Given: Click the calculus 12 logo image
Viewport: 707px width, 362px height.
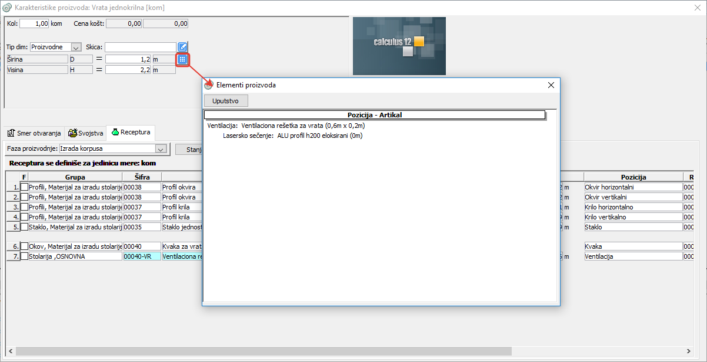Looking at the screenshot, I should [399, 46].
